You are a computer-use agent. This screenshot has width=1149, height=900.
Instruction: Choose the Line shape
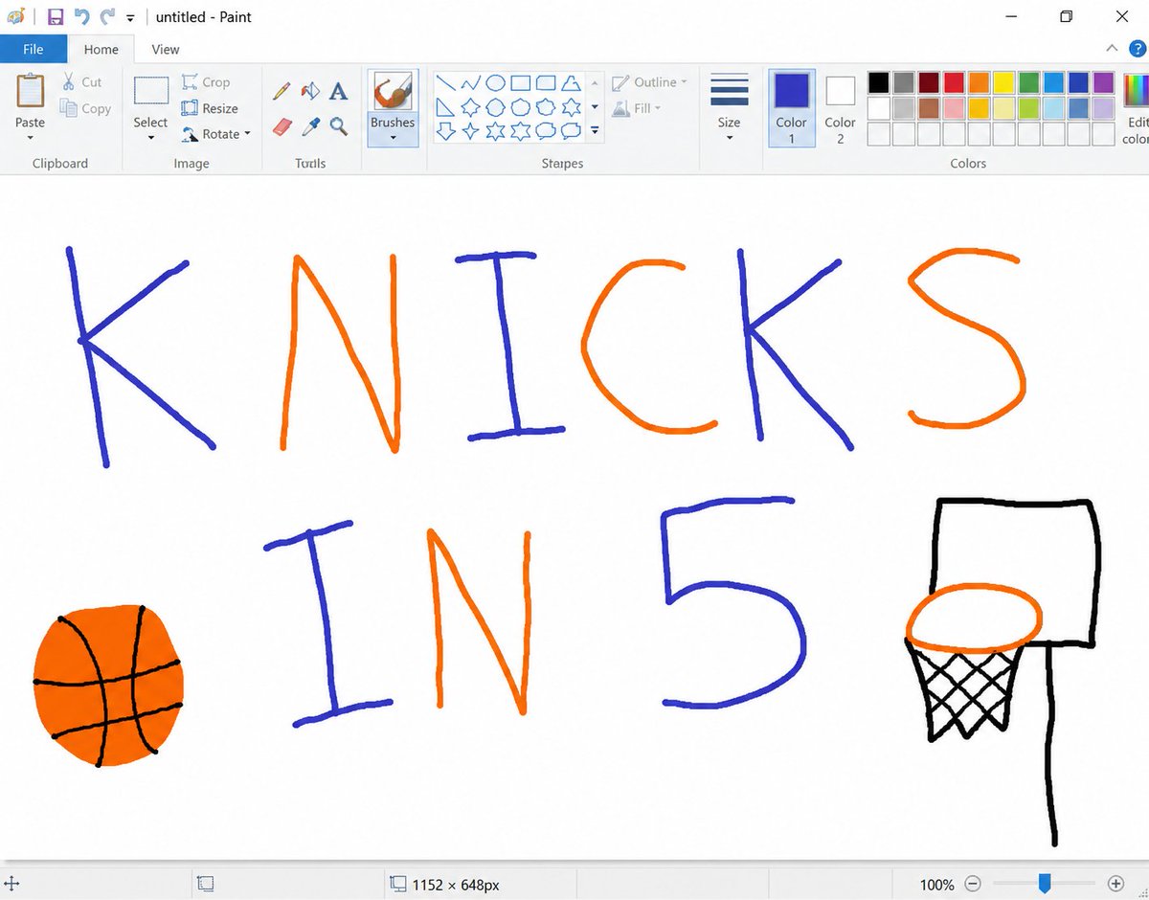(x=445, y=83)
